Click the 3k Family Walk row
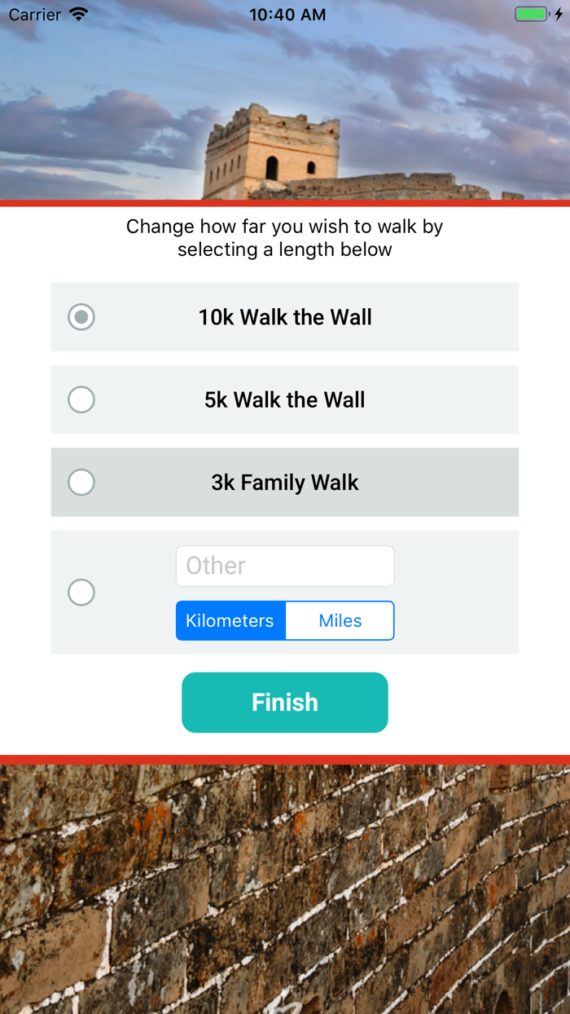 (285, 482)
